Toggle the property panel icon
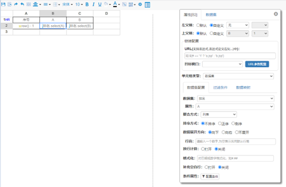The image size is (286, 187). (147, 5)
